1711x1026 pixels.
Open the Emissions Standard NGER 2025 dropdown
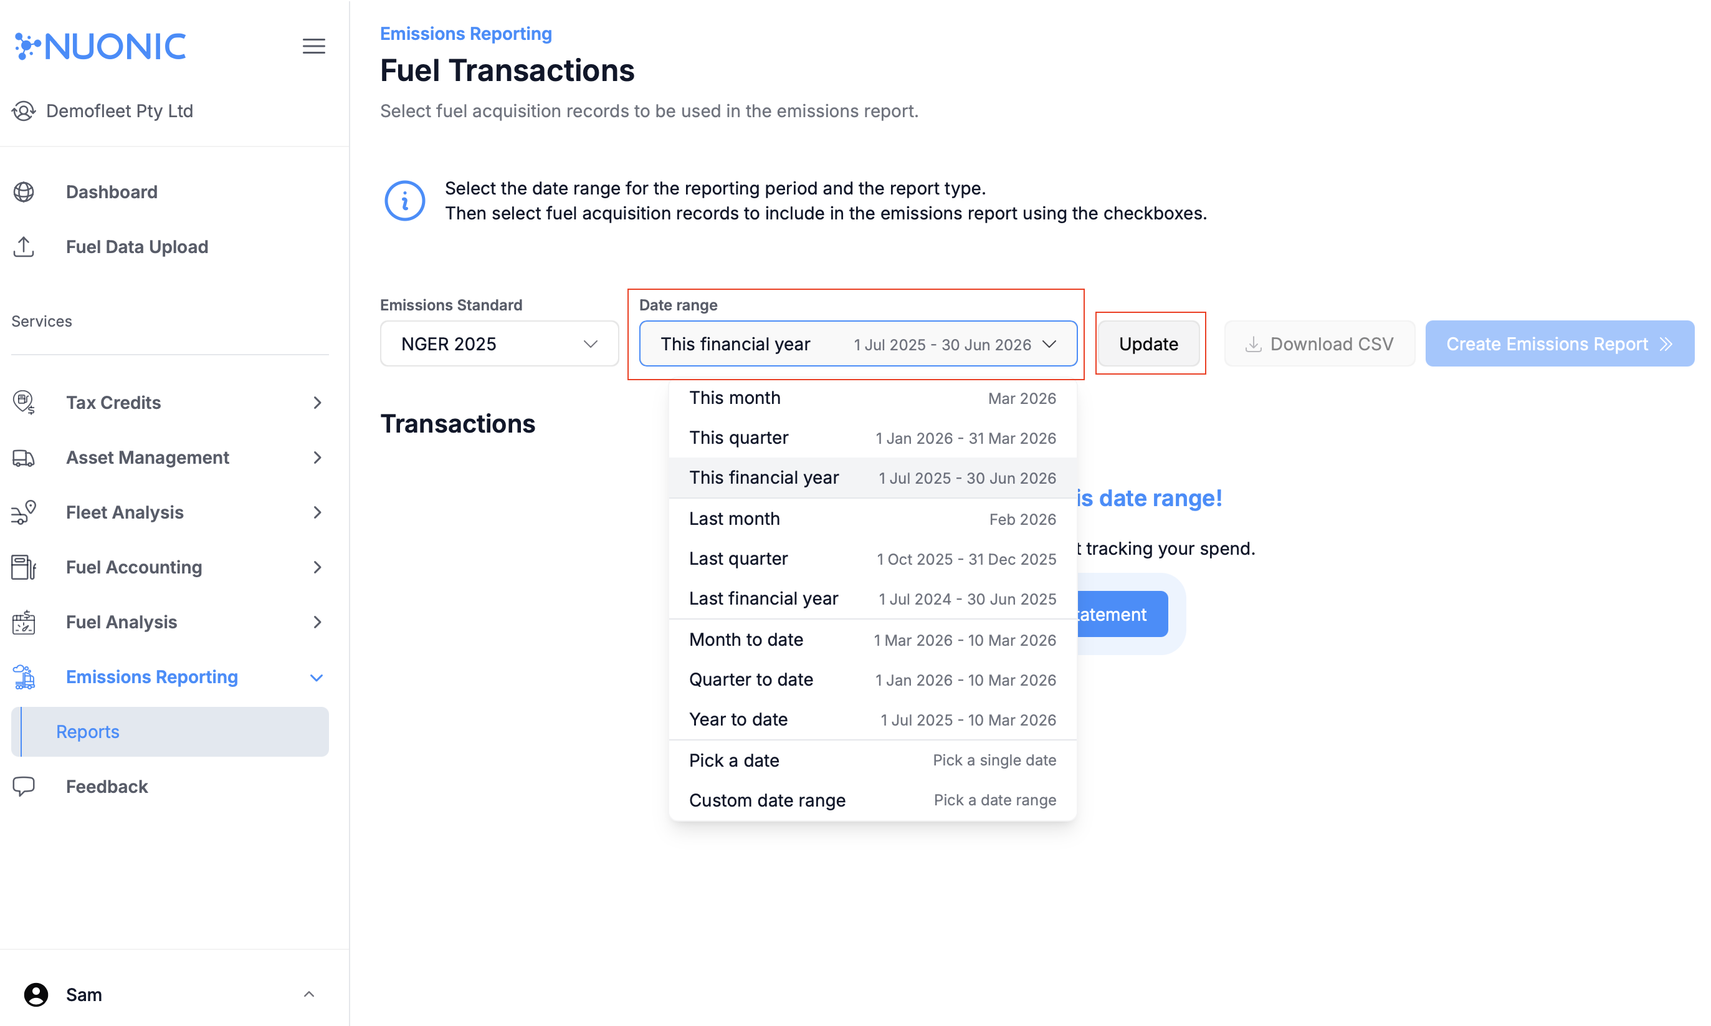(x=499, y=343)
